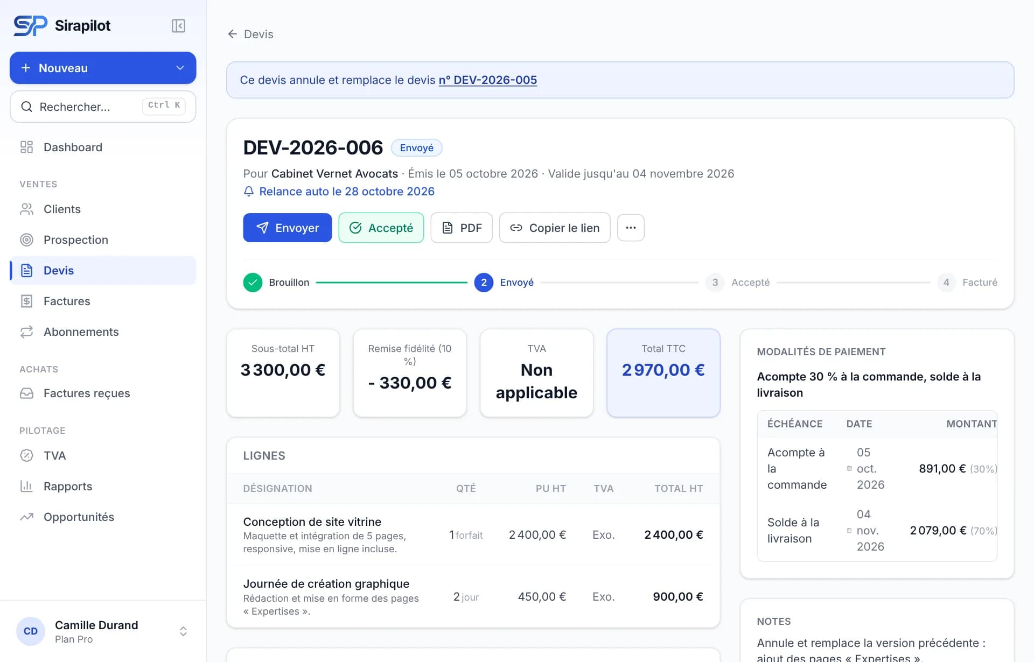Click step 2 Envoyé marker

[484, 283]
